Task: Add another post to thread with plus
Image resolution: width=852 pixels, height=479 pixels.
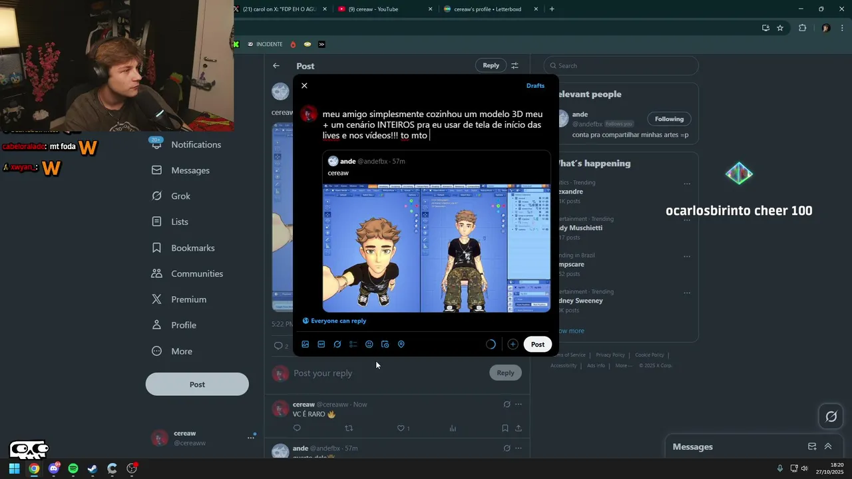Action: (x=513, y=345)
